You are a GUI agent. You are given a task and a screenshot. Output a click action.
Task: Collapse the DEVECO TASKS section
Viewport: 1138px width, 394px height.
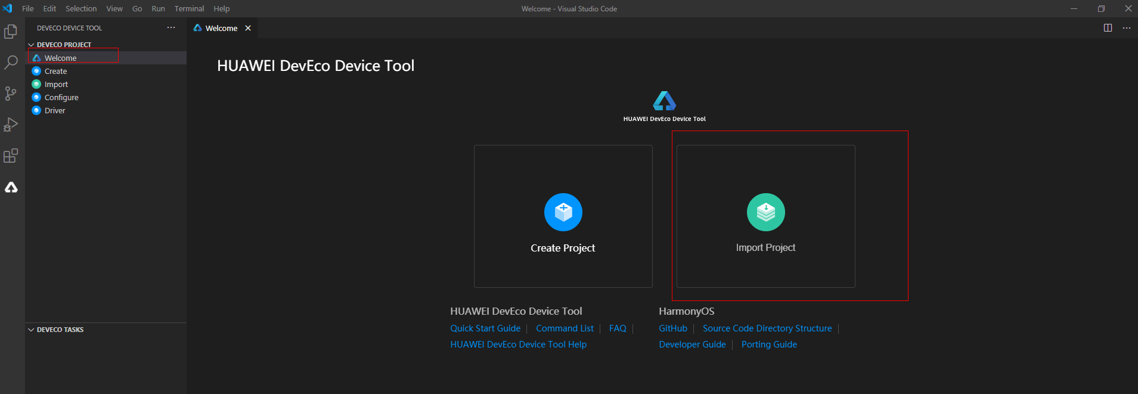pos(32,330)
